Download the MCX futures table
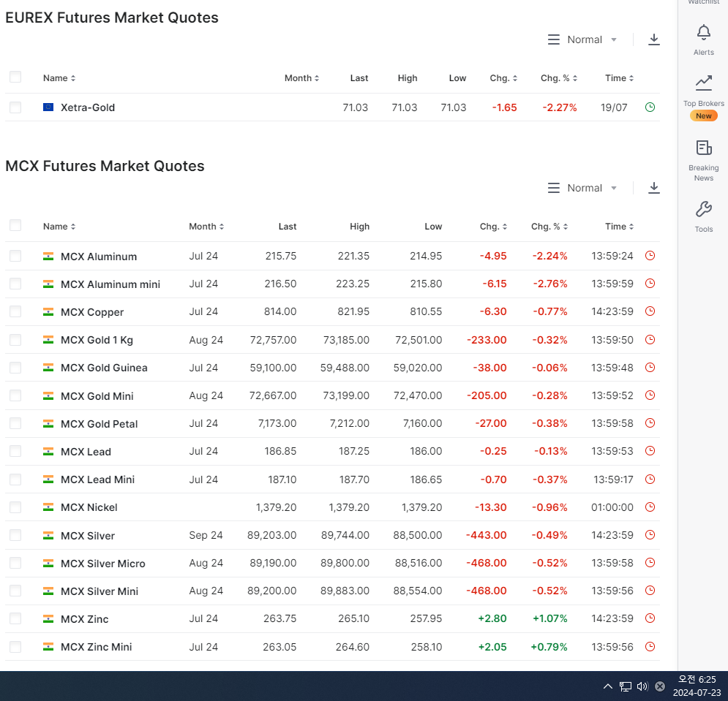This screenshot has width=728, height=701. [x=653, y=188]
